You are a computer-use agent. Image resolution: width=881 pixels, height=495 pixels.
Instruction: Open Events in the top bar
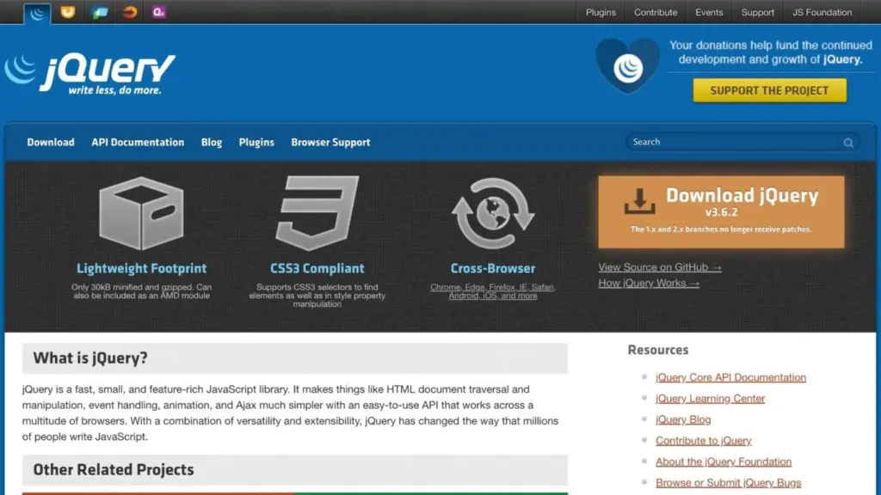click(x=709, y=12)
